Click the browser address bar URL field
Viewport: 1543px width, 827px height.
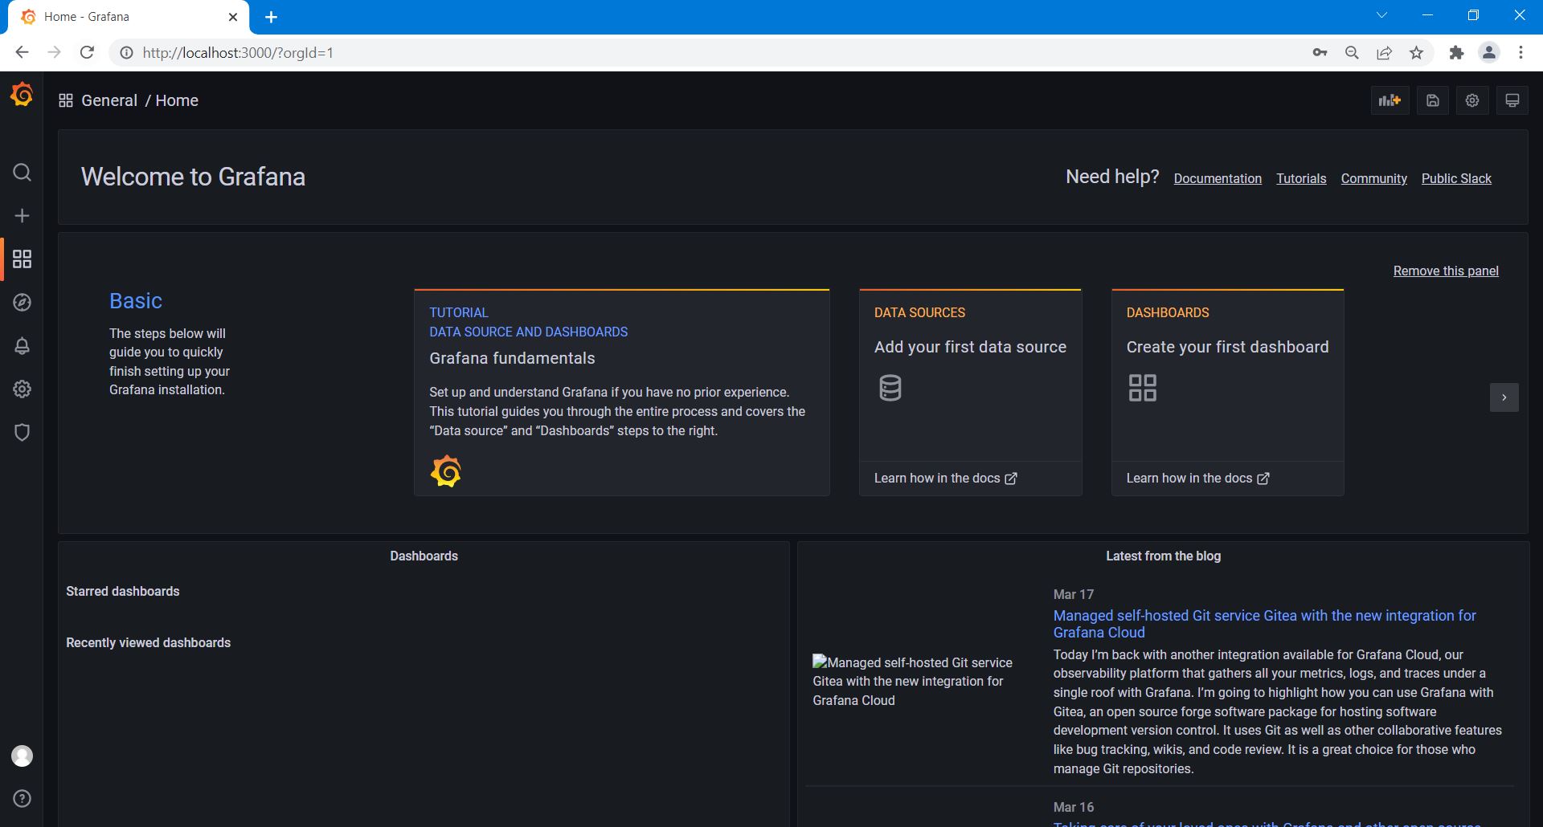(643, 53)
